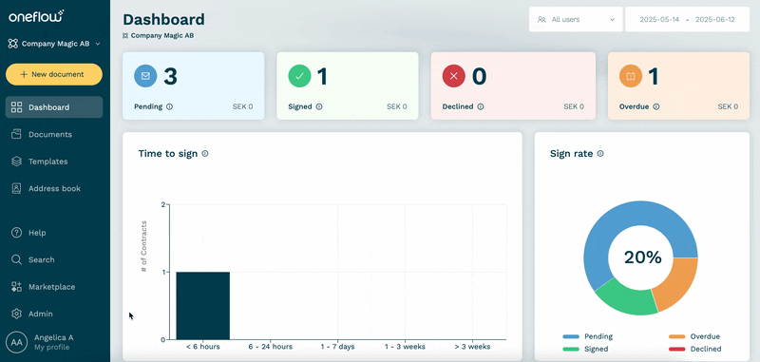Show info tooltip next to Pending
The width and height of the screenshot is (760, 362).
169,106
